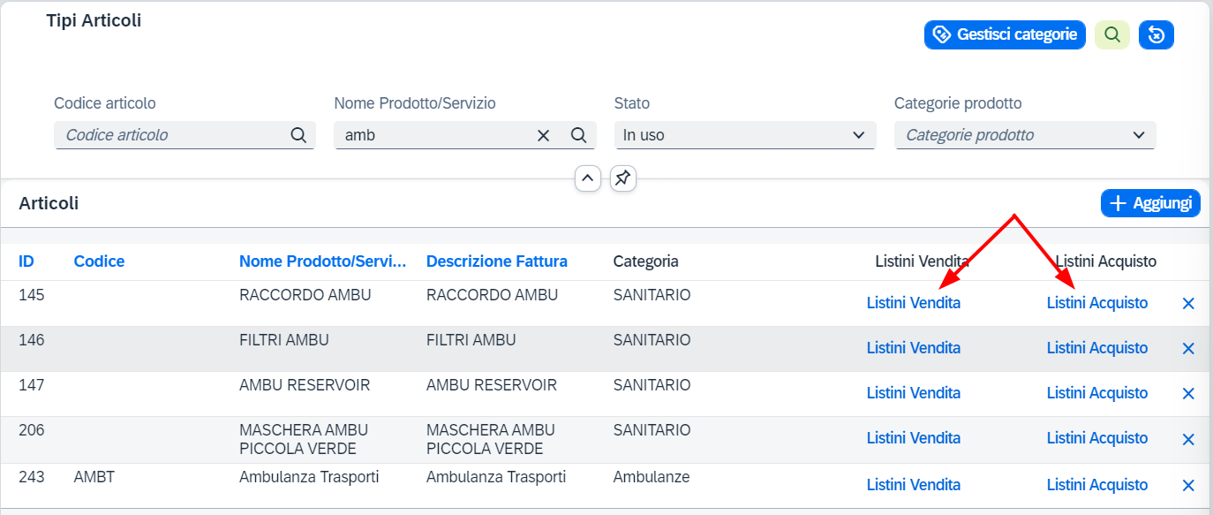The height and width of the screenshot is (515, 1213).
Task: Add a new article with Aggiungi
Action: [x=1150, y=203]
